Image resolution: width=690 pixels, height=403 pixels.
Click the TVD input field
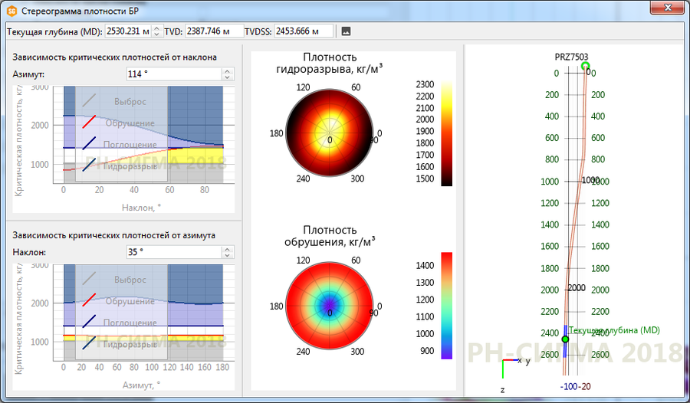(213, 31)
